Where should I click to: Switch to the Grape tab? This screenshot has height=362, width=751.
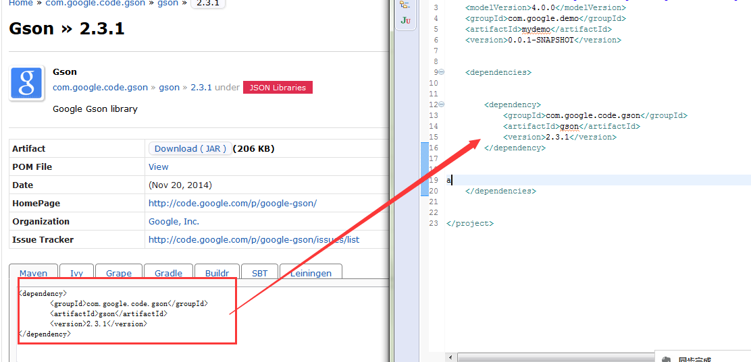tap(119, 273)
